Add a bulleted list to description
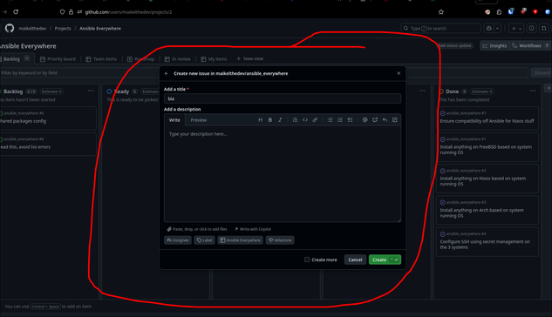The height and width of the screenshot is (317, 552). (x=330, y=120)
